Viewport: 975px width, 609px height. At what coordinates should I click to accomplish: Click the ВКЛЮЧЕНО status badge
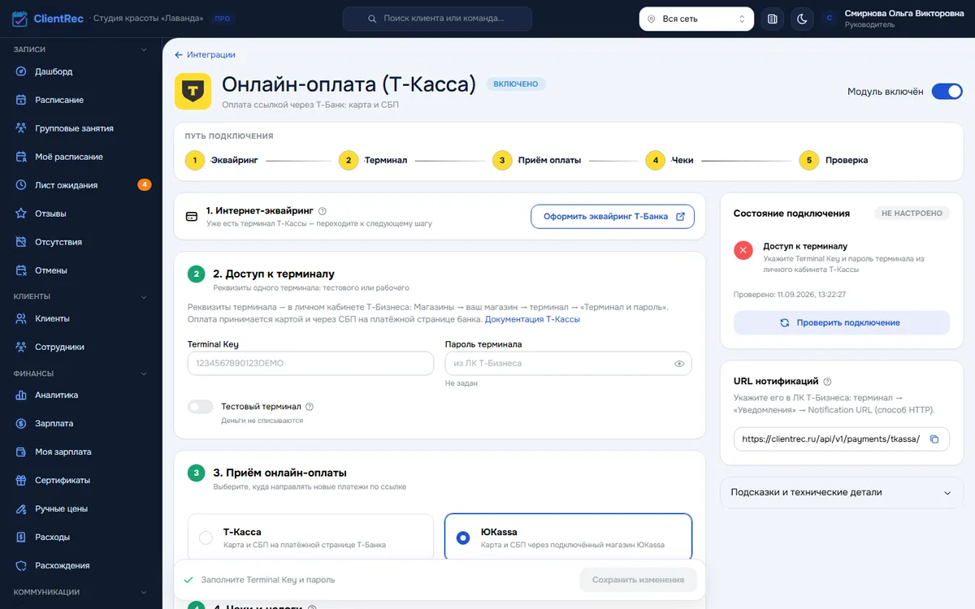(x=516, y=84)
